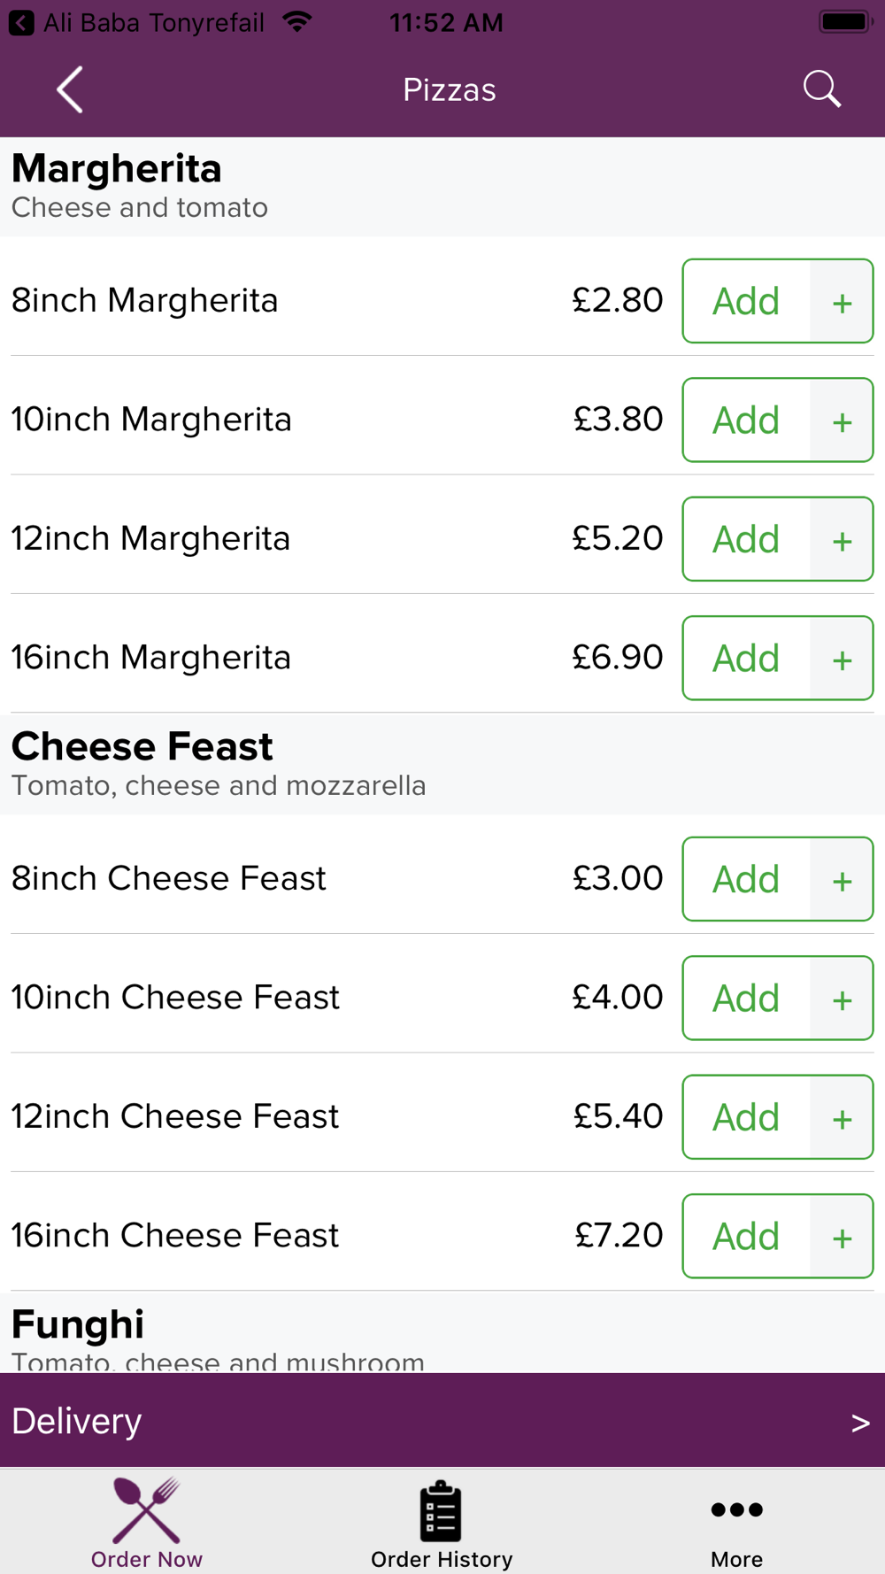The height and width of the screenshot is (1574, 885).
Task: Tap plus icon for 16inch Cheese Feast
Action: [x=842, y=1238]
